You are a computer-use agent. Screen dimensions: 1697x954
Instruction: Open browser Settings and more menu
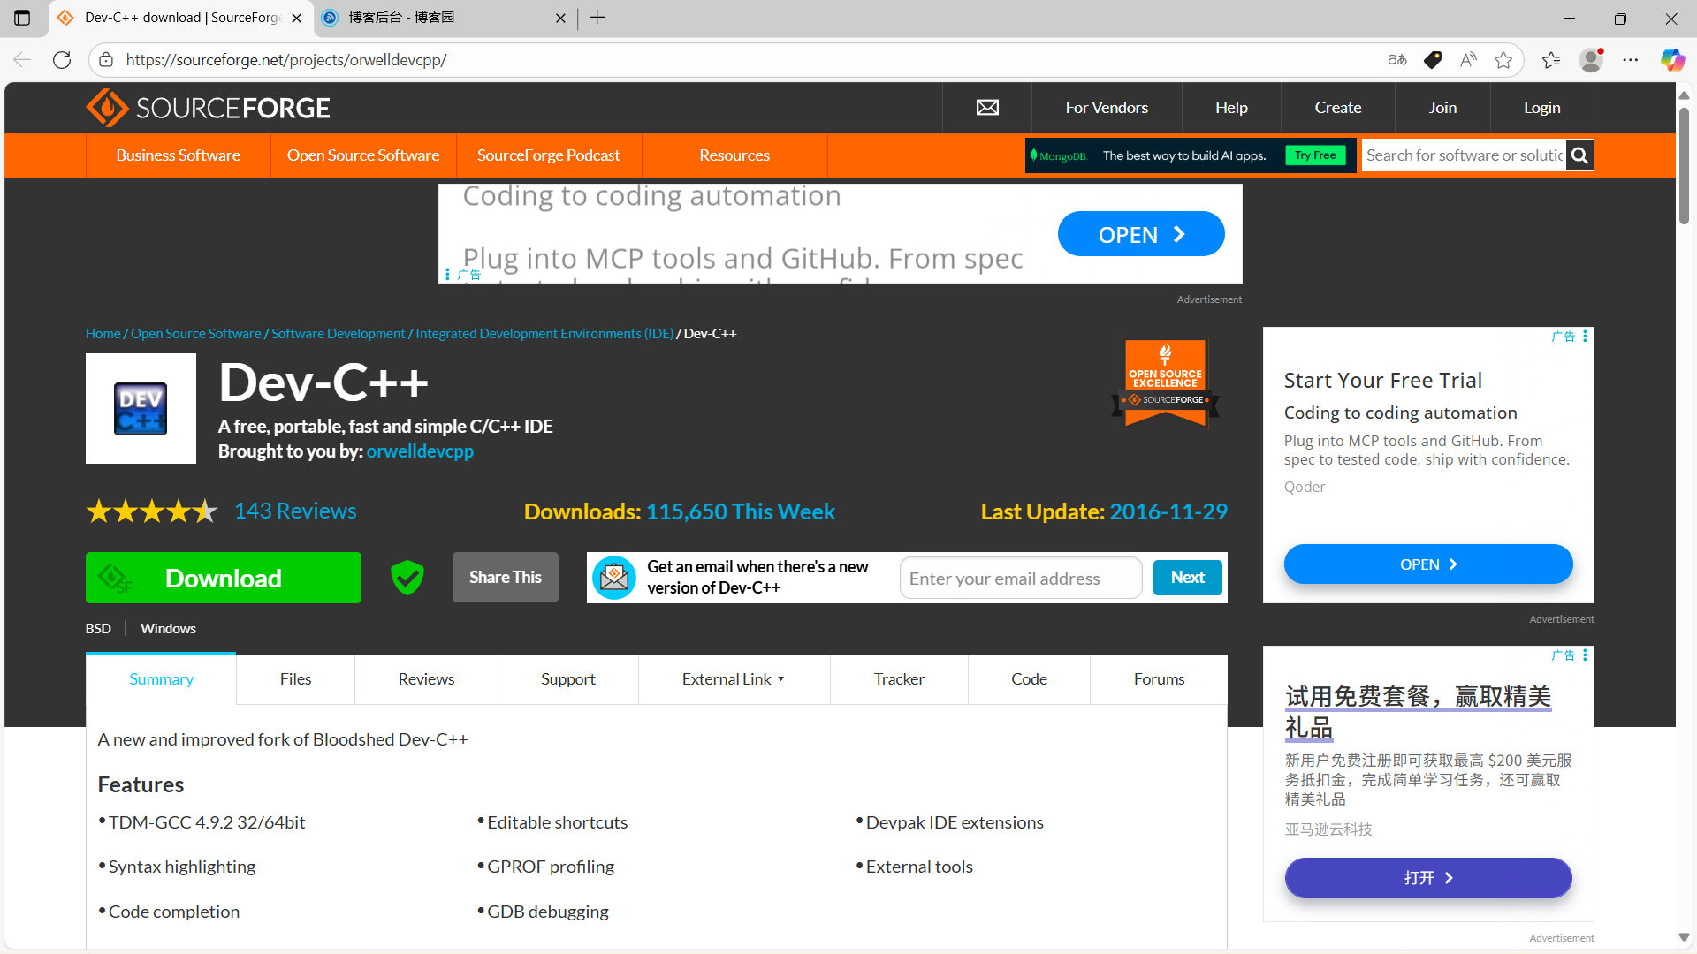pyautogui.click(x=1631, y=60)
